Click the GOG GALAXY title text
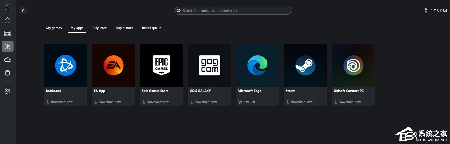This screenshot has width=450, height=144. (200, 91)
